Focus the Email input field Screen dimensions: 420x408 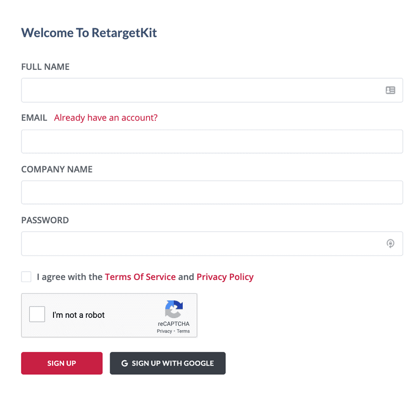(x=212, y=142)
